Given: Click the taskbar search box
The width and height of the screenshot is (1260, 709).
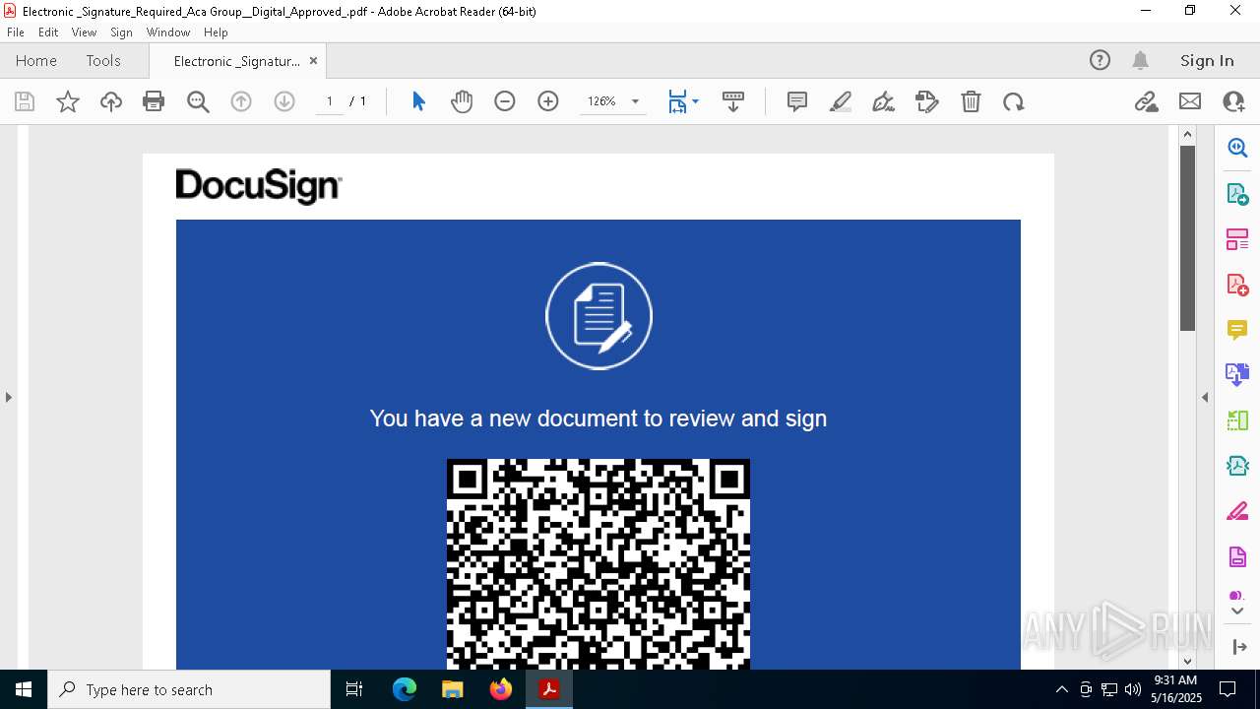Looking at the screenshot, I should point(189,689).
